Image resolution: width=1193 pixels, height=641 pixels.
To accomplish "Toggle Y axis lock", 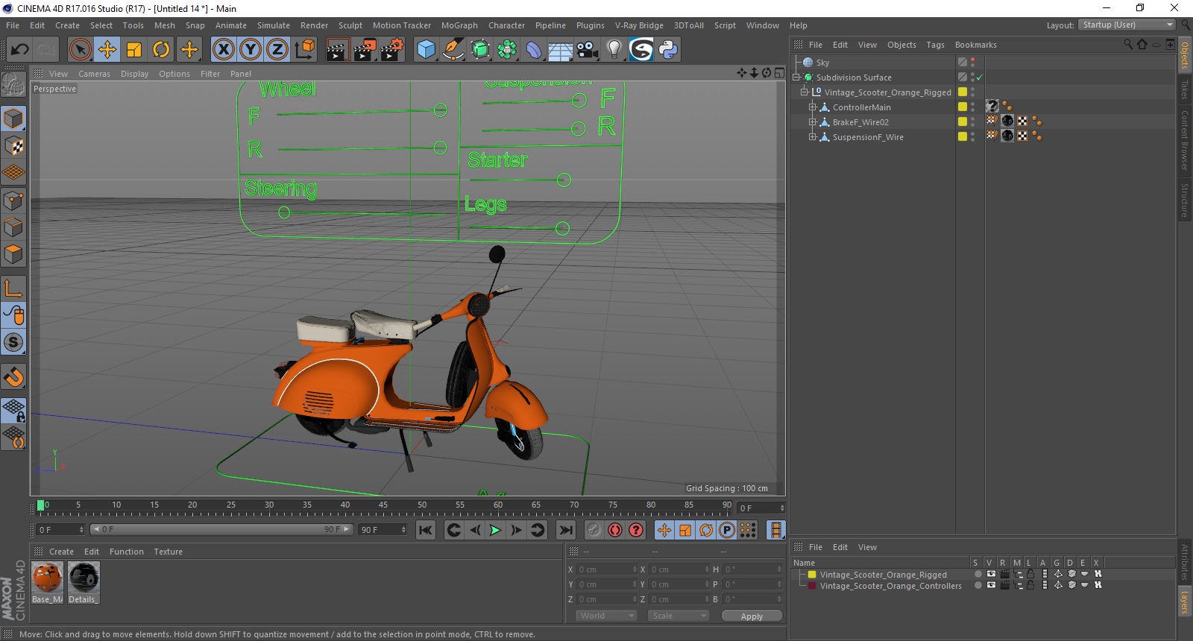I will pyautogui.click(x=251, y=50).
